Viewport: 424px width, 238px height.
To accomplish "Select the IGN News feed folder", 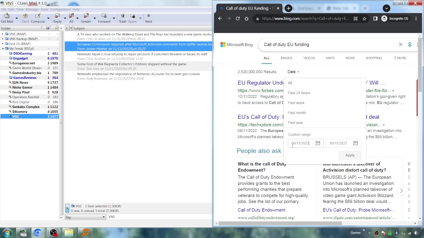I will click(20, 82).
